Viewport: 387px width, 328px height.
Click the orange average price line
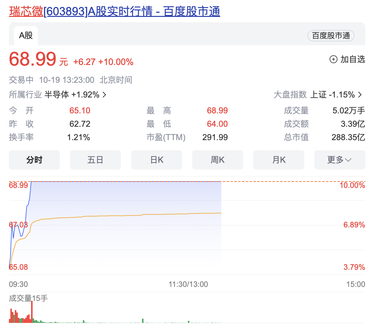point(127,216)
